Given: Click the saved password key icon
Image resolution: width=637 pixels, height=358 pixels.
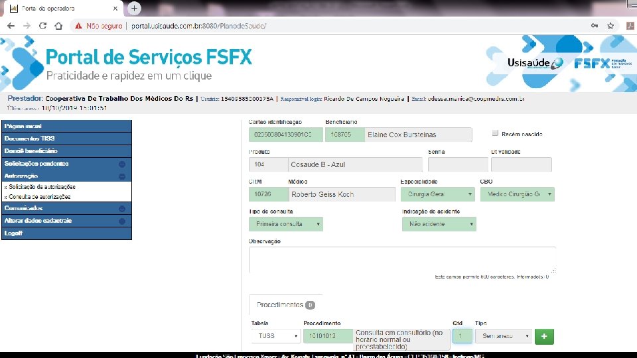Looking at the screenshot, I should (x=595, y=26).
